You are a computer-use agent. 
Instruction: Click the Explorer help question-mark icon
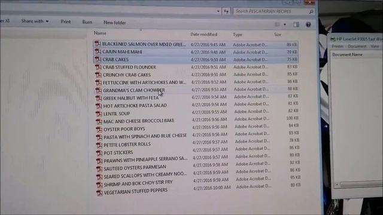[x=308, y=24]
